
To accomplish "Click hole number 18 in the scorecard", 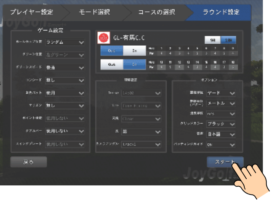I will 233,62.
